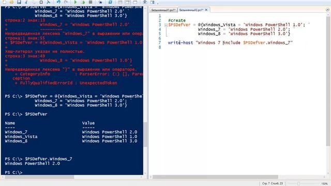Show the command window icon

click(x=145, y=2)
